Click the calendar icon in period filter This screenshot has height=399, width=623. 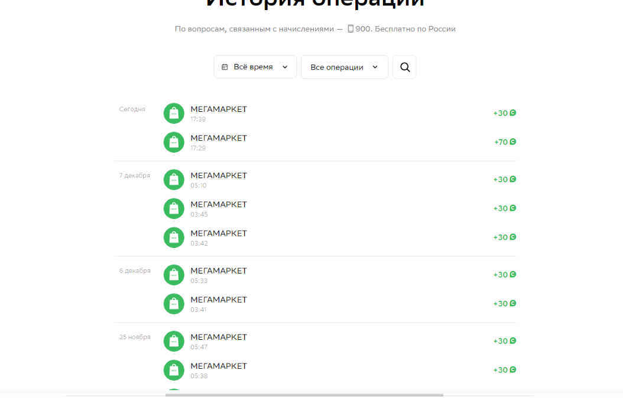pyautogui.click(x=225, y=67)
